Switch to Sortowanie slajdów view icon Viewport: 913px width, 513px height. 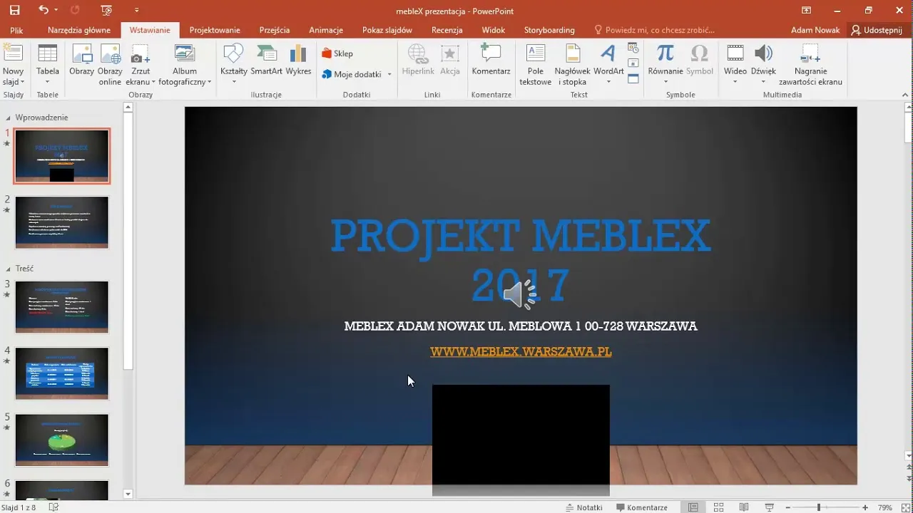(x=718, y=507)
